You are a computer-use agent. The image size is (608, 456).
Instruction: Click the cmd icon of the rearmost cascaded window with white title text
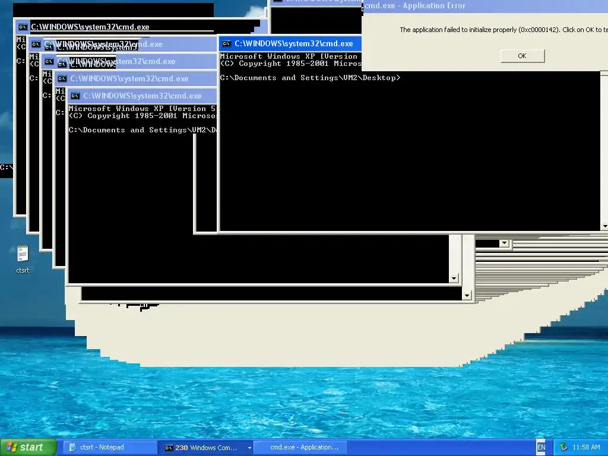(23, 27)
